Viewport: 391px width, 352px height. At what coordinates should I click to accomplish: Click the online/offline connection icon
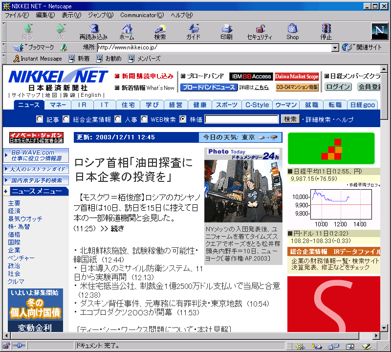pyautogui.click(x=19, y=346)
